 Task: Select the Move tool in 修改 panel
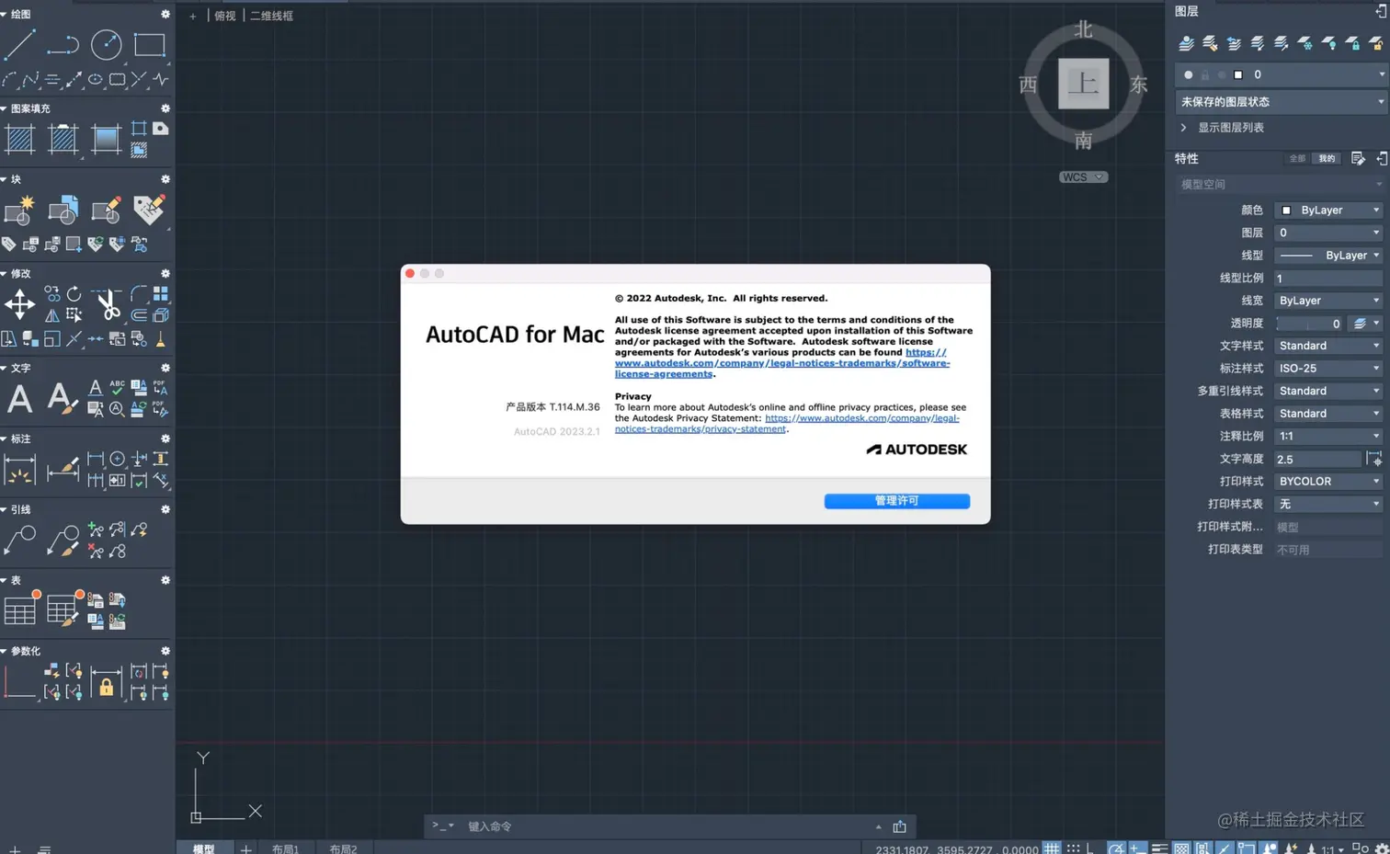click(19, 304)
